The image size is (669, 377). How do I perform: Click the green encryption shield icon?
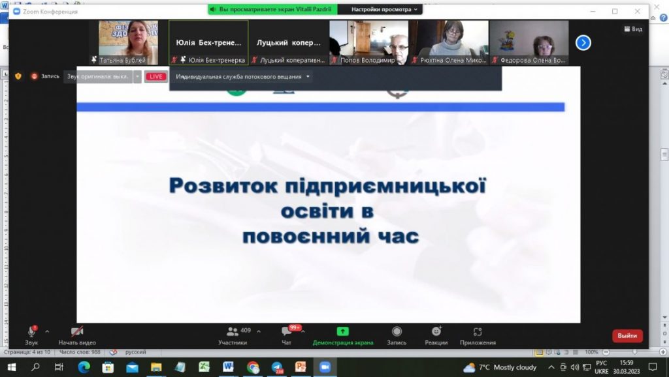click(18, 76)
